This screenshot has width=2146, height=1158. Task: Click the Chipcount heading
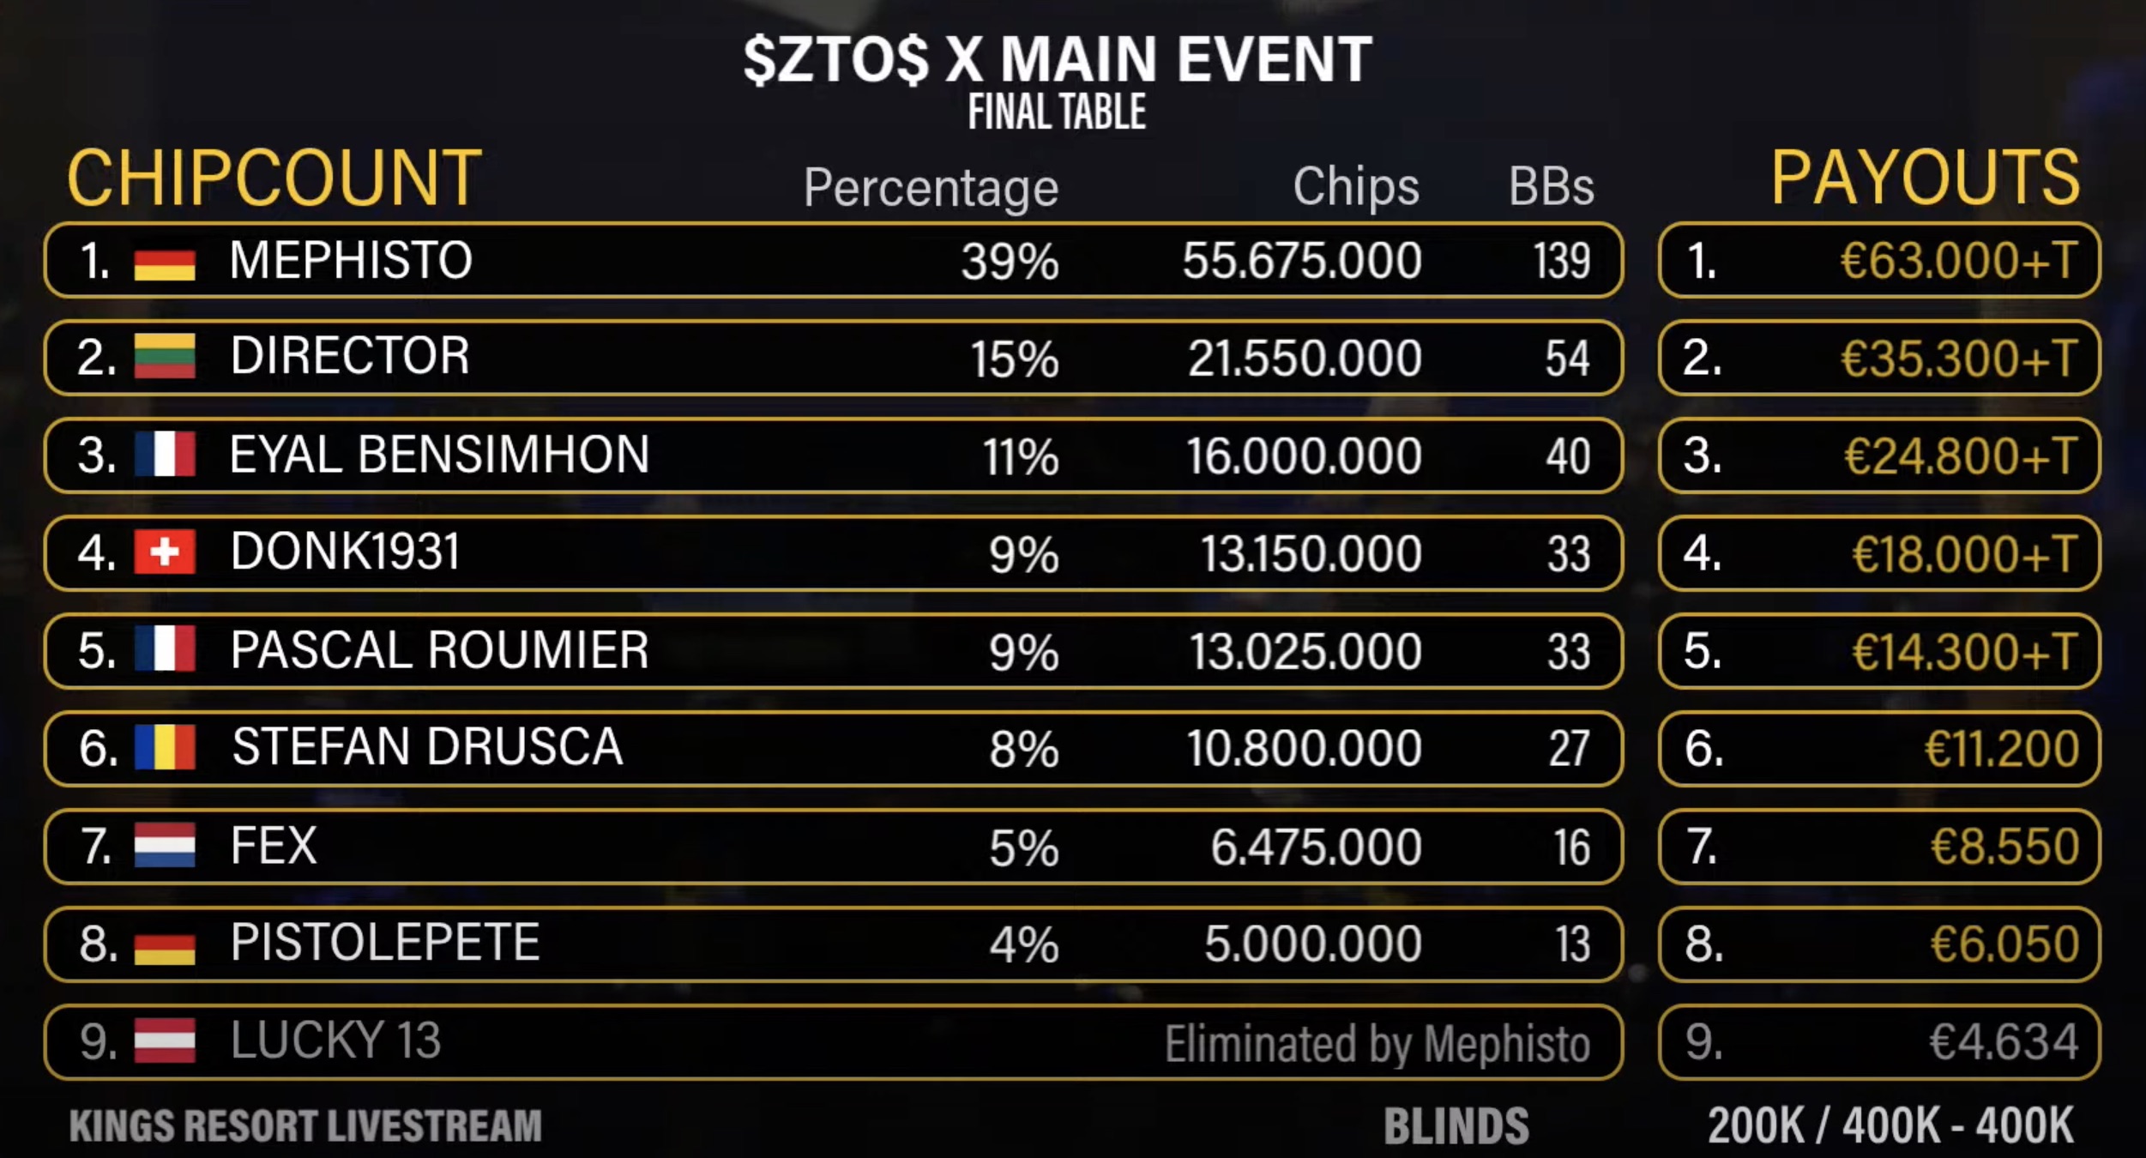pyautogui.click(x=274, y=178)
